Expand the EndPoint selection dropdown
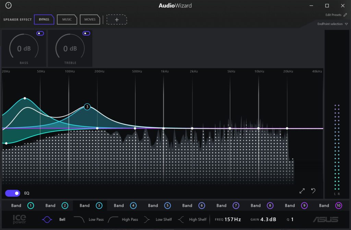351x230 pixels. tap(346, 24)
